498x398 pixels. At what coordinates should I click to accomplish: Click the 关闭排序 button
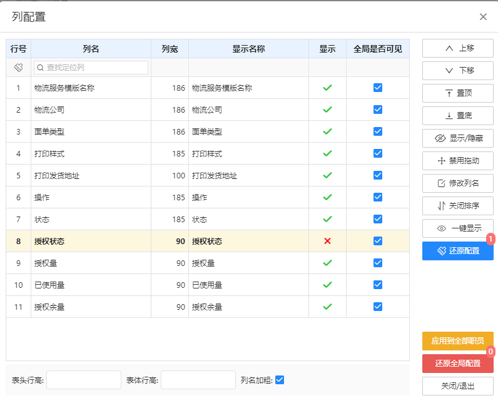458,206
